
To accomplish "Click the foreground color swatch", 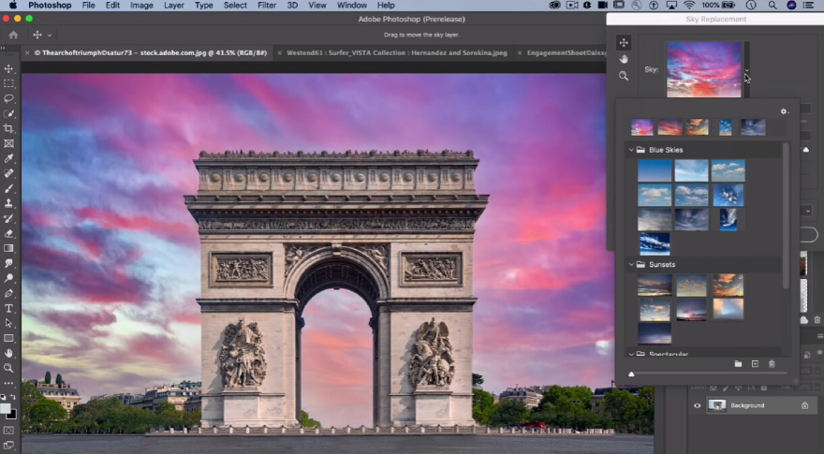I will click(x=6, y=408).
